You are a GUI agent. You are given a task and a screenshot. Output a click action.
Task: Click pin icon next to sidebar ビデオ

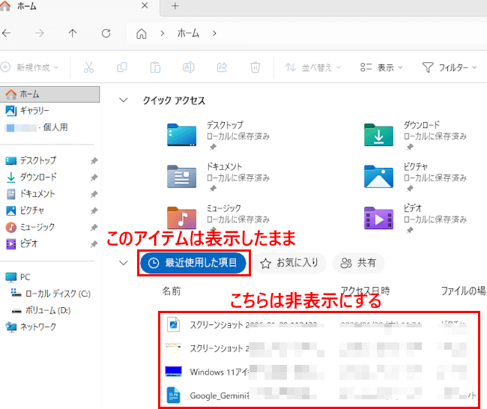click(94, 244)
